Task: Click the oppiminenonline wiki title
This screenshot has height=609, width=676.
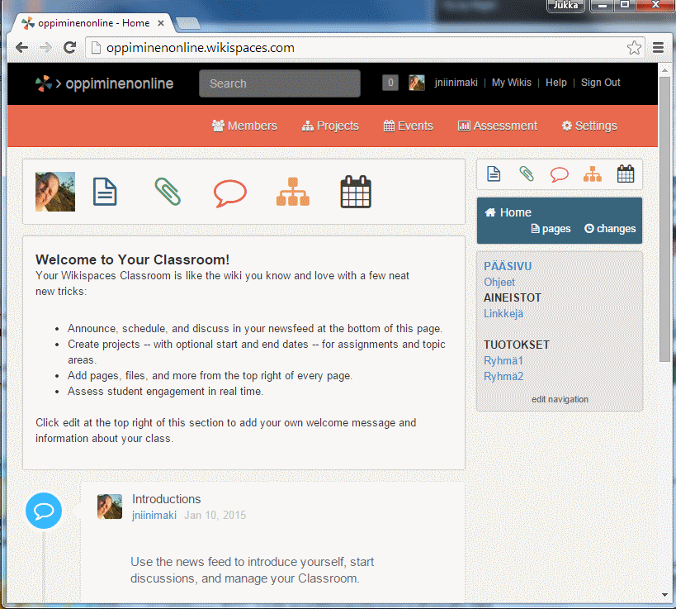Action: 120,83
